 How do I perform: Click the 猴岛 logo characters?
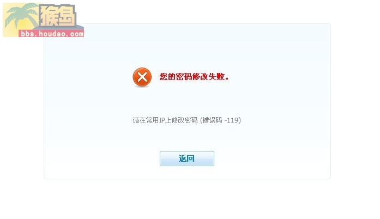point(57,16)
